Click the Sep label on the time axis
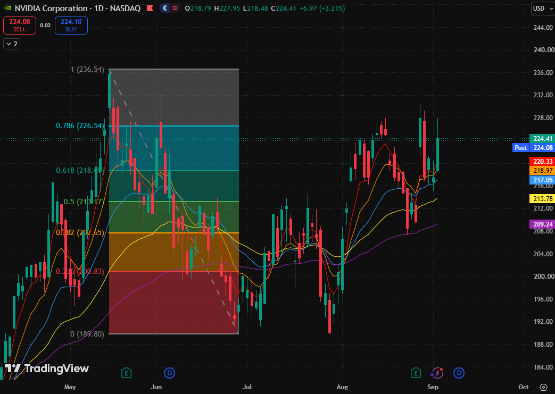 pos(433,387)
